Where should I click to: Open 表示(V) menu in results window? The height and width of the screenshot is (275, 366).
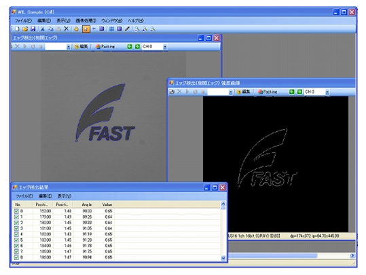(x=65, y=196)
